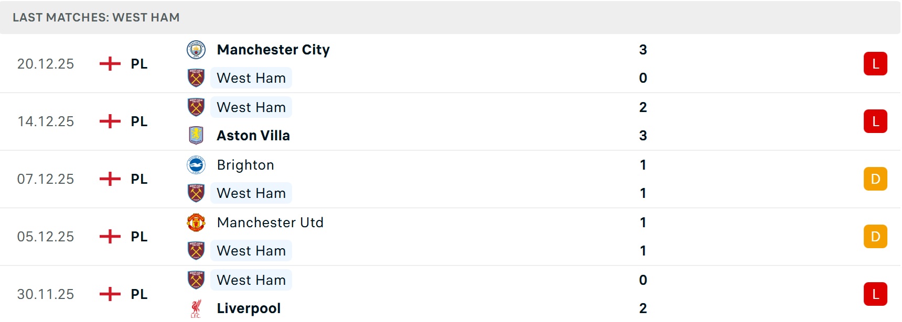Click the Manchester Utd club crest
902x322 pixels.
coord(196,223)
